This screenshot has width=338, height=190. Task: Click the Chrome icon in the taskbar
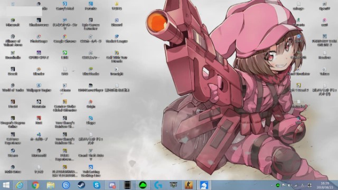tap(35, 185)
